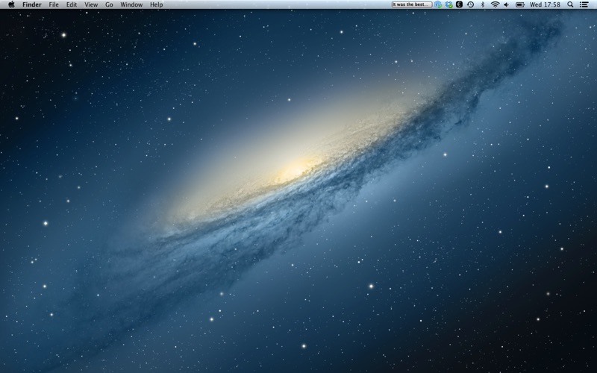Open the Time Machine menu
The image size is (597, 373).
(470, 4)
